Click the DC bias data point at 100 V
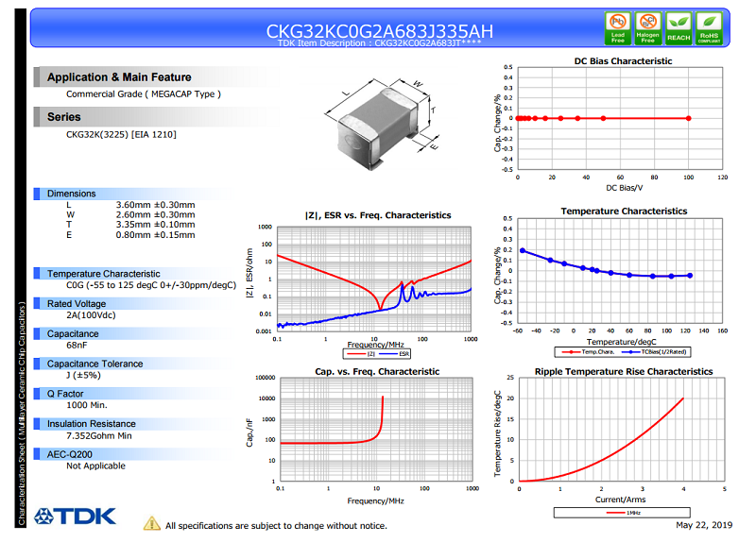 tap(689, 118)
